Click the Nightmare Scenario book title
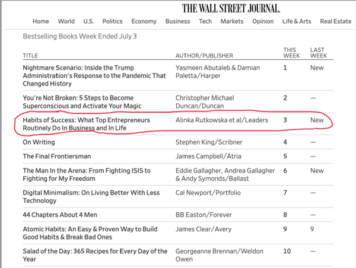Viewport: 356px width, 268px height. tap(93, 76)
